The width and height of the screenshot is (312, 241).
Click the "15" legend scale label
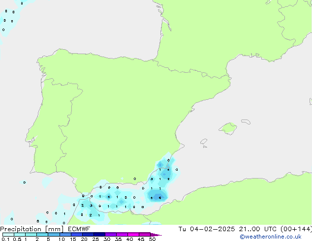(x=73, y=239)
